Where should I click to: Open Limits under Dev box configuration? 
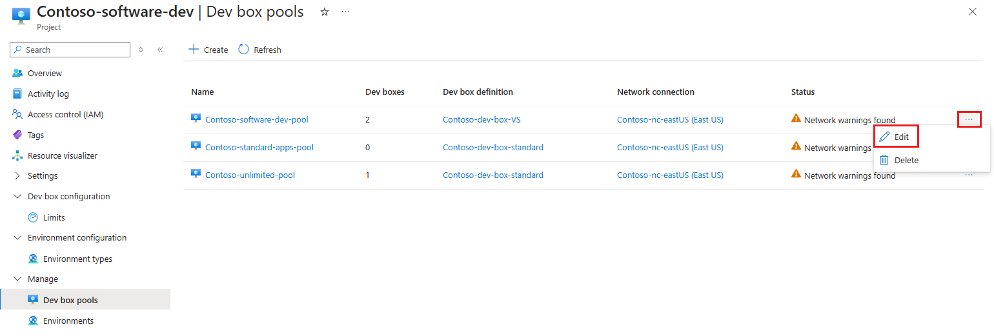pyautogui.click(x=54, y=217)
